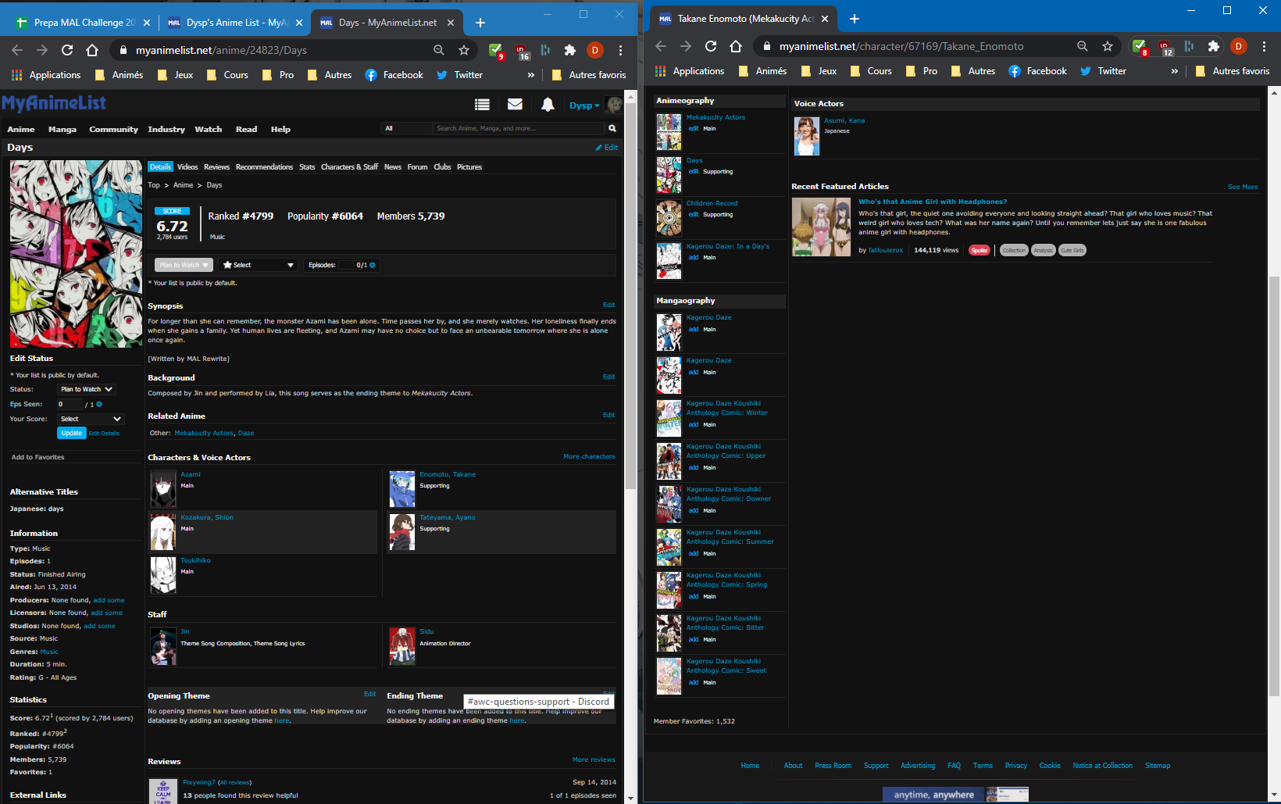1281x804 pixels.
Task: Click the Days anime cover image
Action: point(76,254)
